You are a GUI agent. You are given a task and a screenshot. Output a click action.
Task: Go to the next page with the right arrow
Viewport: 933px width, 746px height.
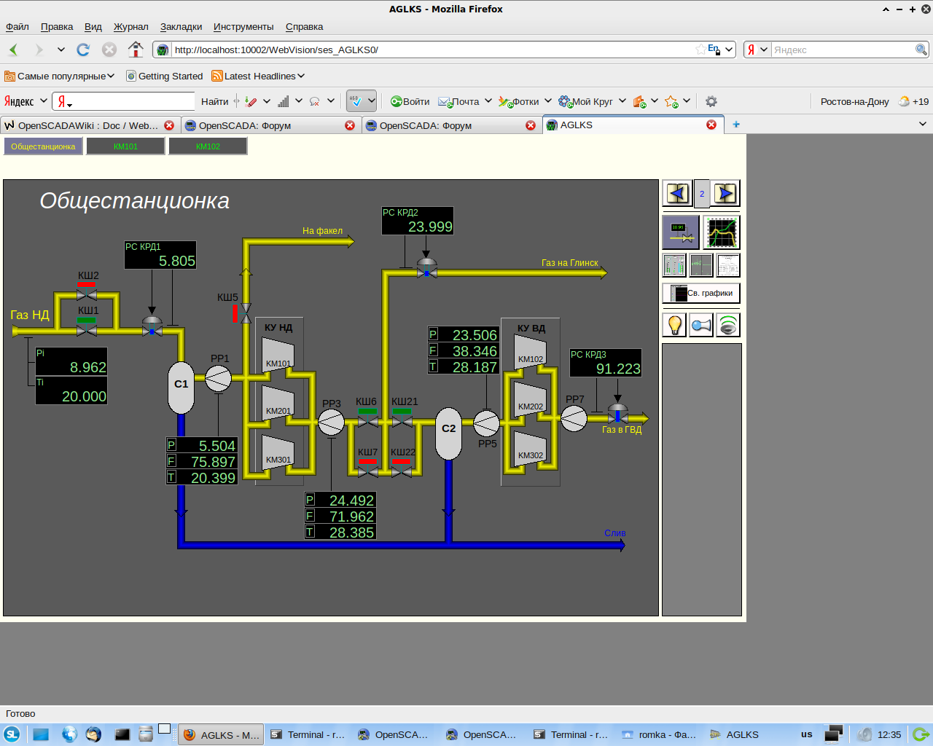(726, 194)
